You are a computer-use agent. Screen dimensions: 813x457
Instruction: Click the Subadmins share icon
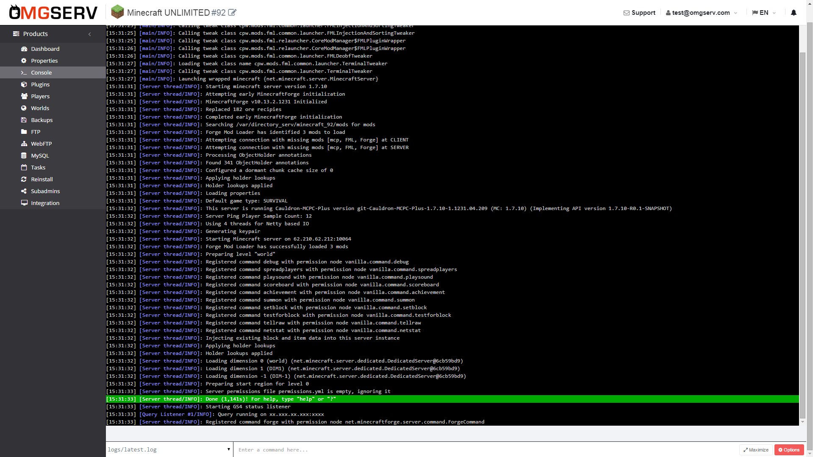[x=24, y=191]
